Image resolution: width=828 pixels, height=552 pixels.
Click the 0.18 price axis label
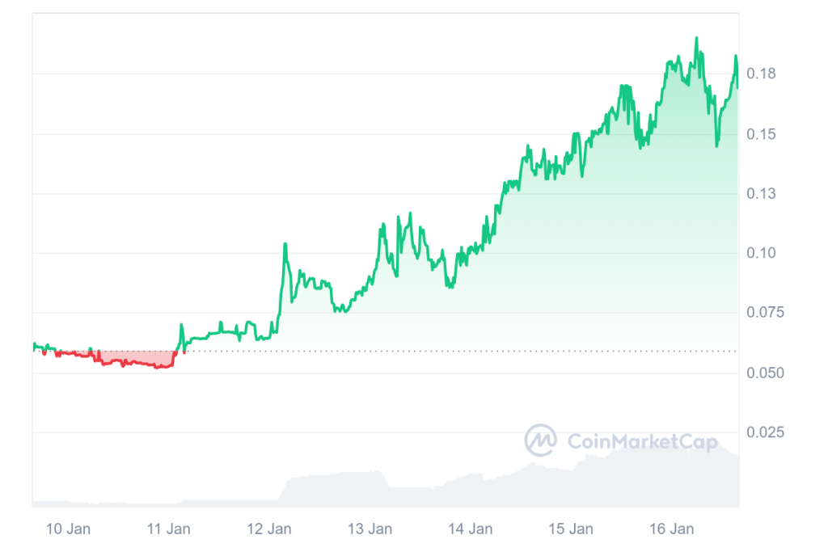(760, 74)
